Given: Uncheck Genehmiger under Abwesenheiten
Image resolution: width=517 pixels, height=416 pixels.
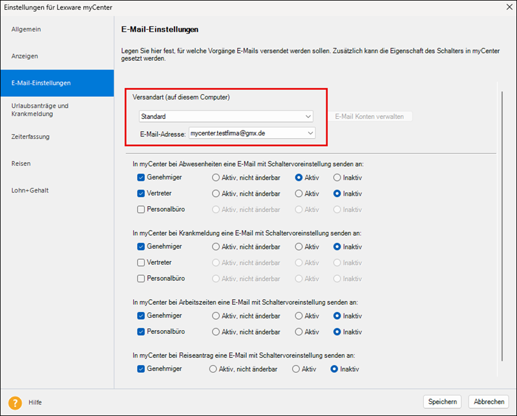Looking at the screenshot, I should tap(141, 178).
